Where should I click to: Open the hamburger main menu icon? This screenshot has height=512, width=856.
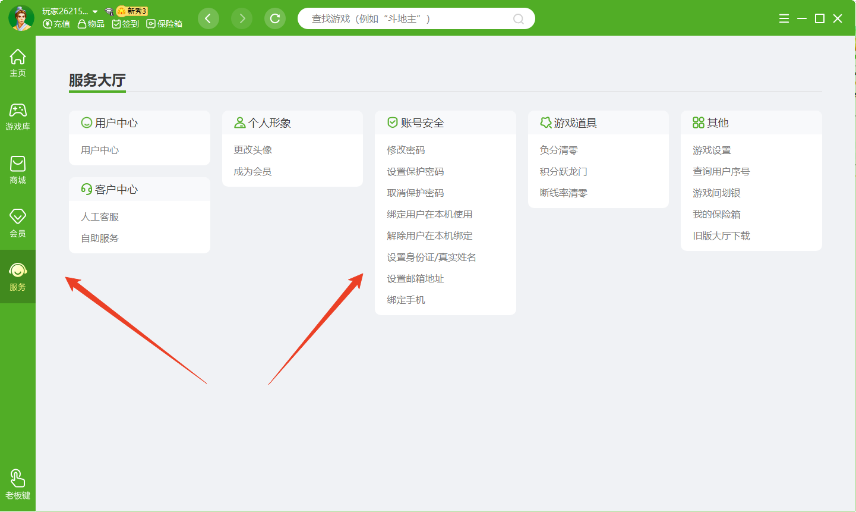784,18
